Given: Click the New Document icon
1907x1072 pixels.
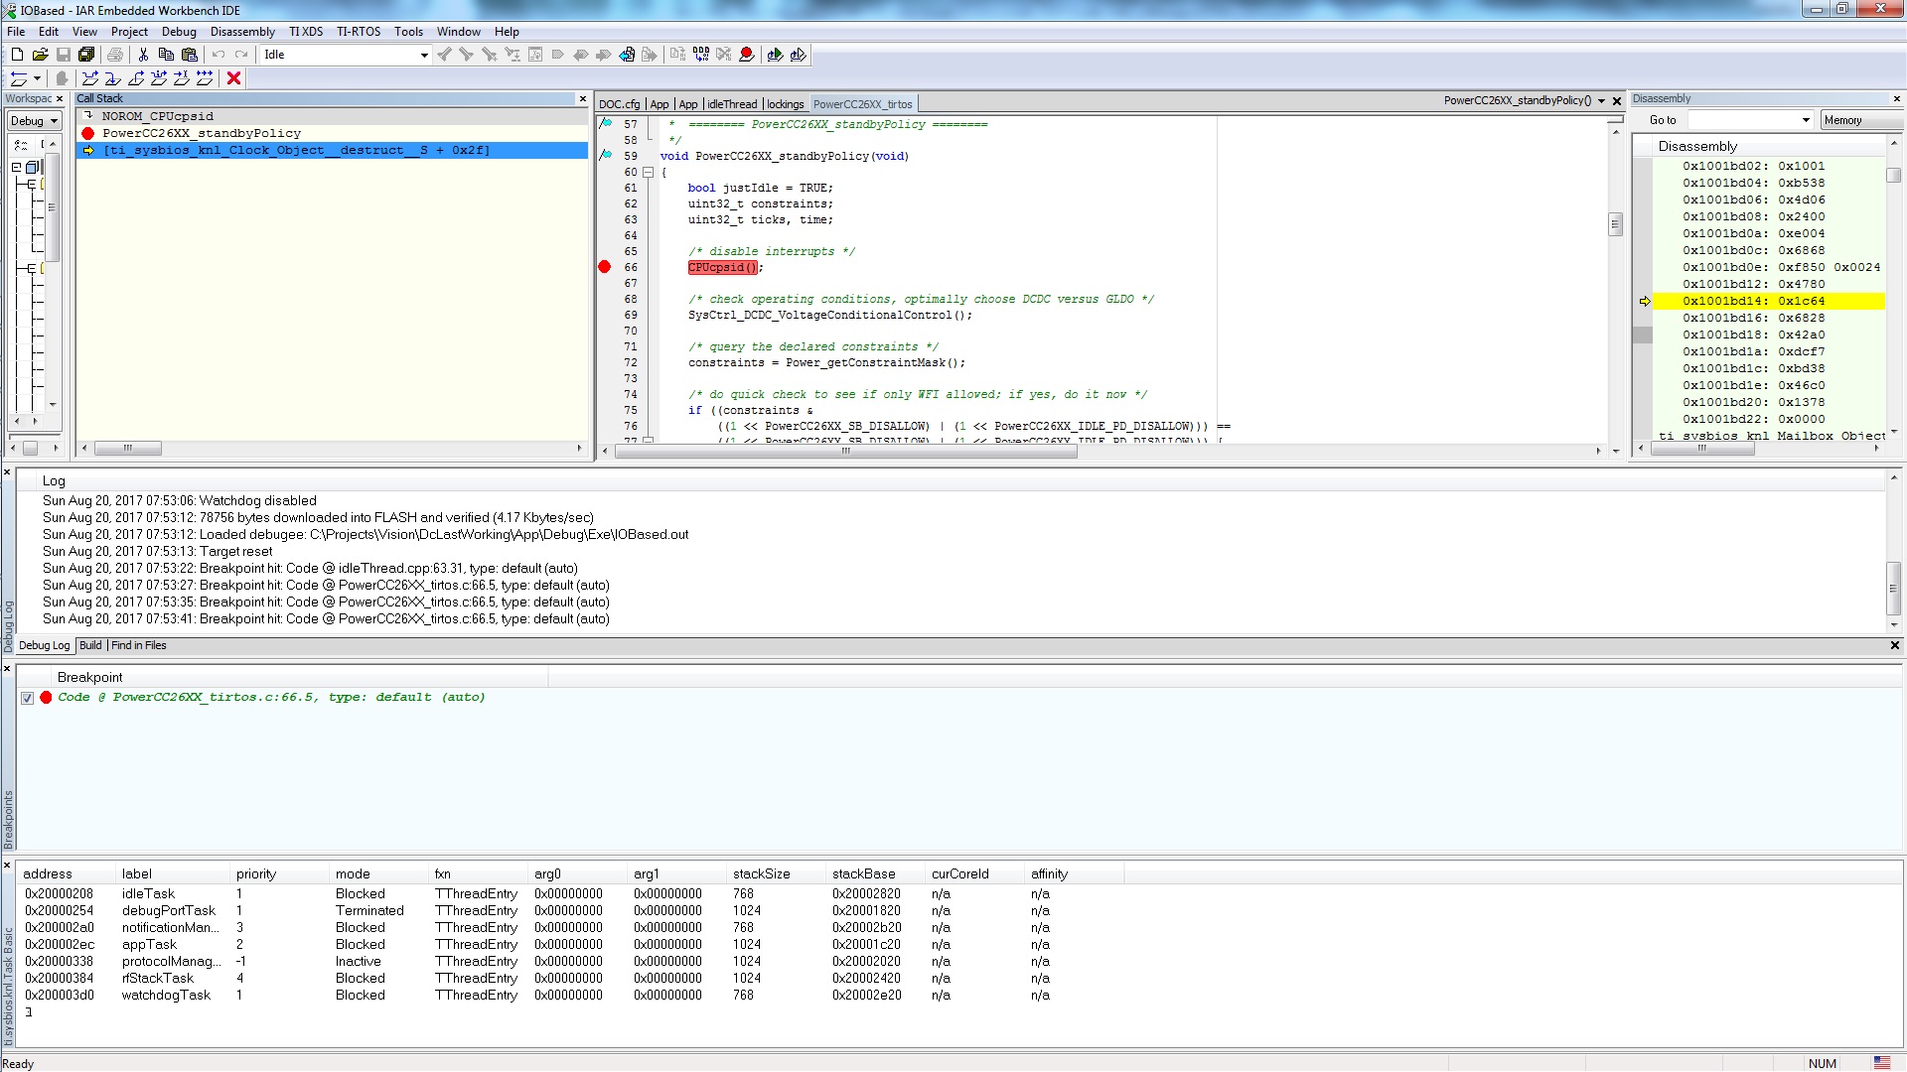Looking at the screenshot, I should (x=17, y=55).
